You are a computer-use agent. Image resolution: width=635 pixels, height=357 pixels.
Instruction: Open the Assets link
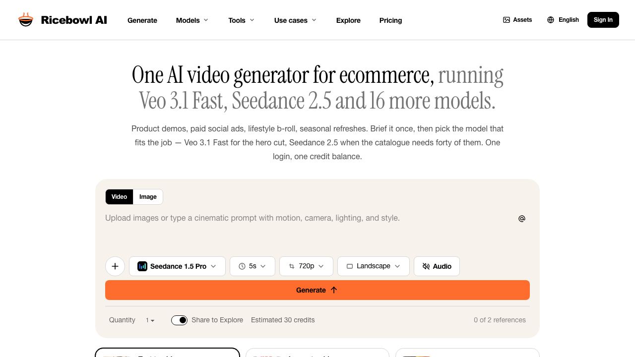click(x=517, y=20)
